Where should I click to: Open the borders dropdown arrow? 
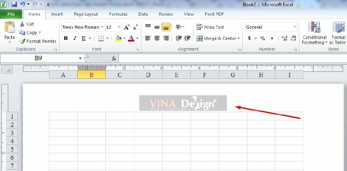coord(107,39)
